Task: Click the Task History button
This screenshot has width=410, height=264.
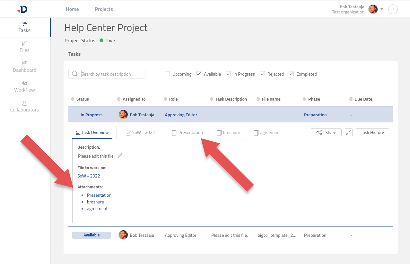Action: 372,132
